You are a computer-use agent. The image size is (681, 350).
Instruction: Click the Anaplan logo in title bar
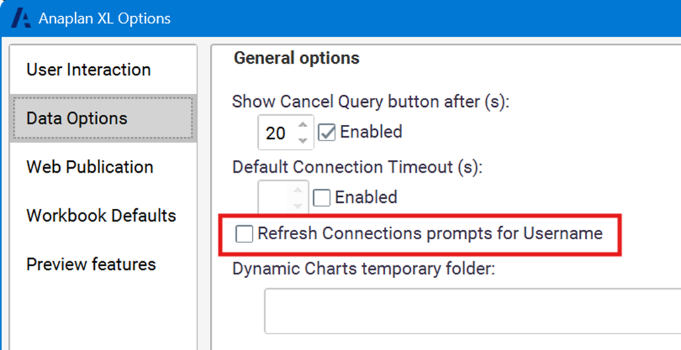coord(21,17)
